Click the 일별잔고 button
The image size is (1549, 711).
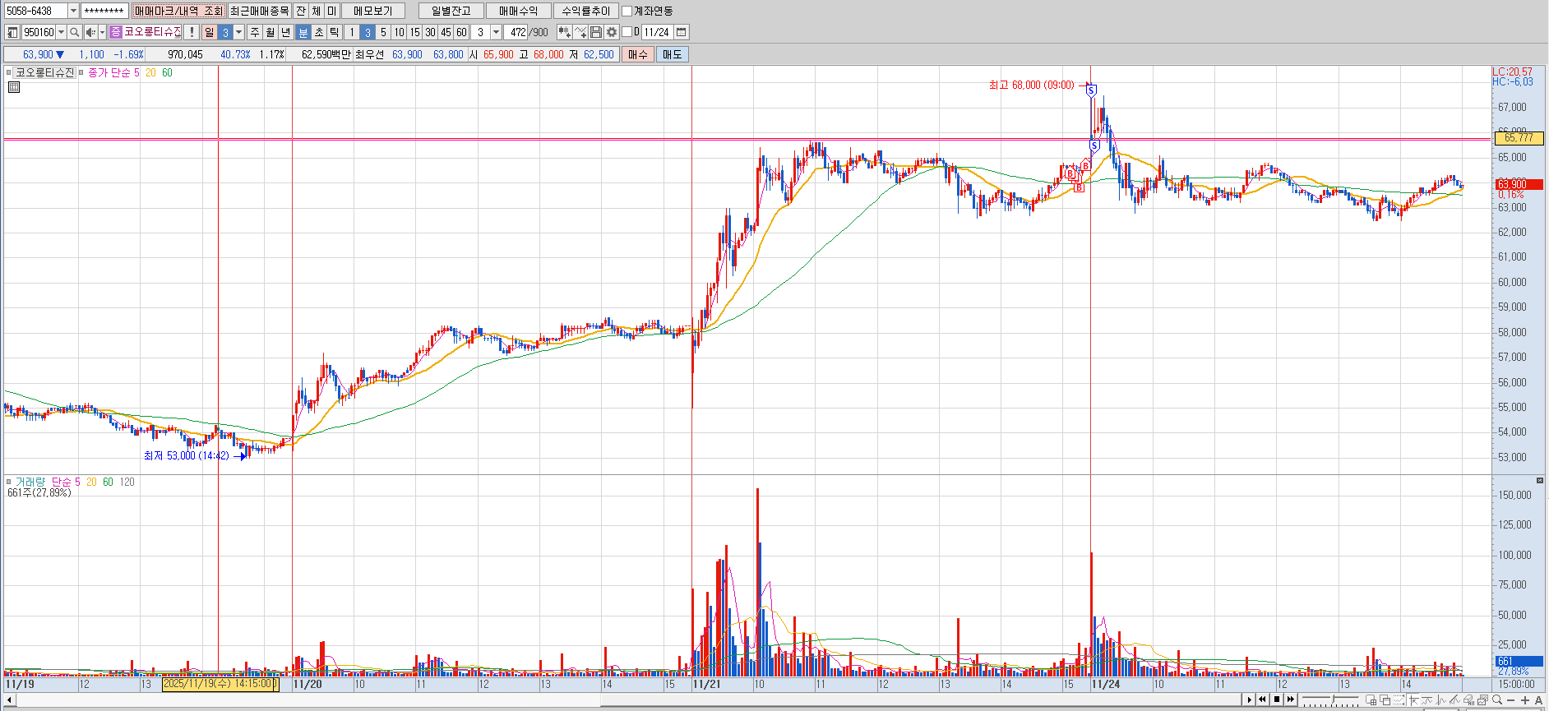451,11
